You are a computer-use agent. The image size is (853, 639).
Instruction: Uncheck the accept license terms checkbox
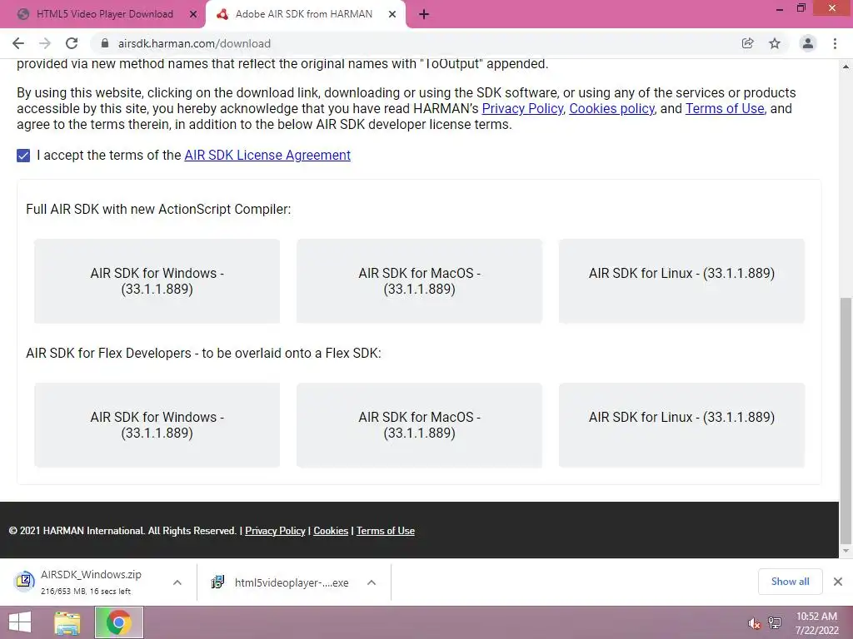(23, 156)
